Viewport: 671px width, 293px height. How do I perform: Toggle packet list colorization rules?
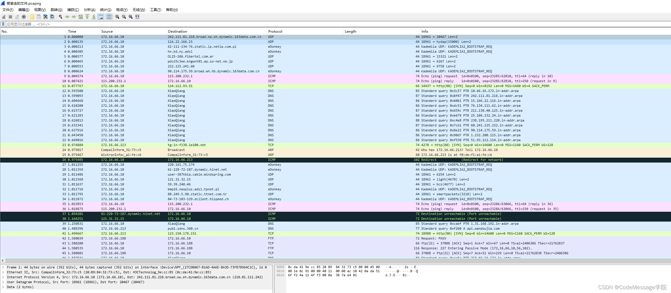click(x=109, y=17)
